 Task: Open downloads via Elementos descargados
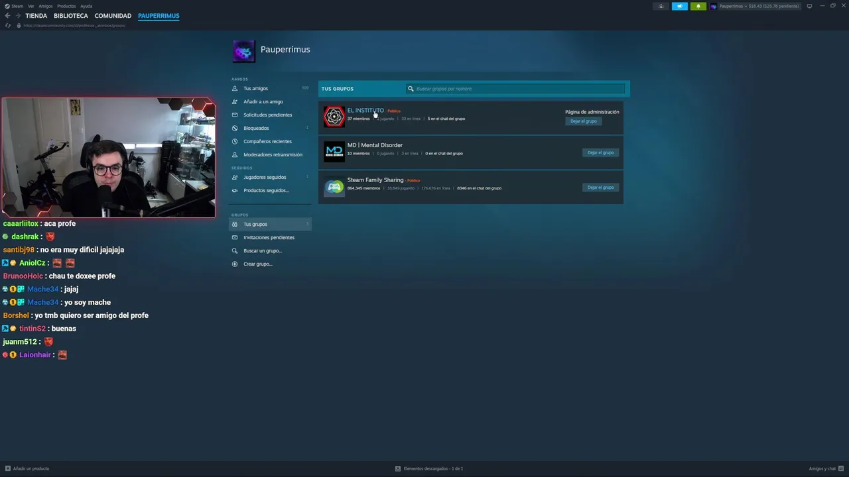coord(429,468)
